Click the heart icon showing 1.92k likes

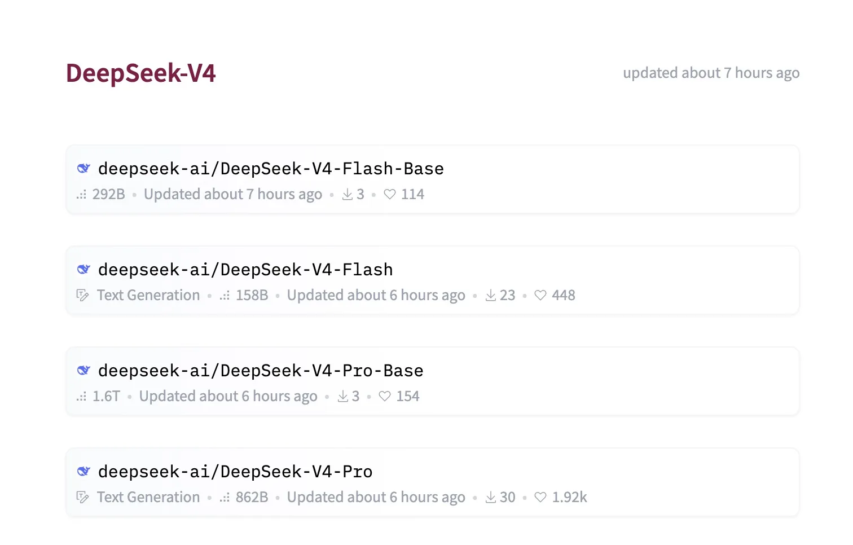click(x=540, y=497)
